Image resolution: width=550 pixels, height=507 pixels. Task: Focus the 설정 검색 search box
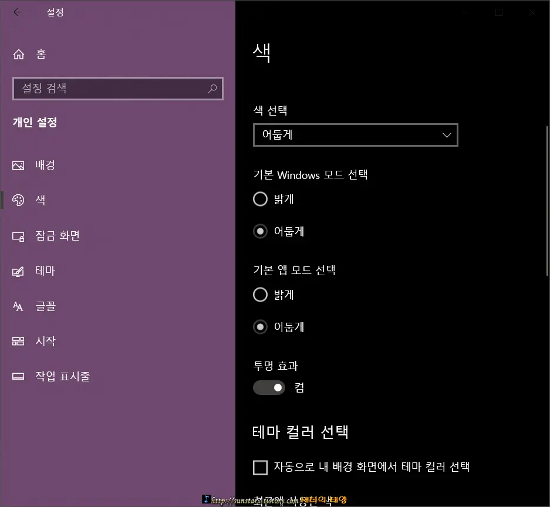(x=106, y=88)
